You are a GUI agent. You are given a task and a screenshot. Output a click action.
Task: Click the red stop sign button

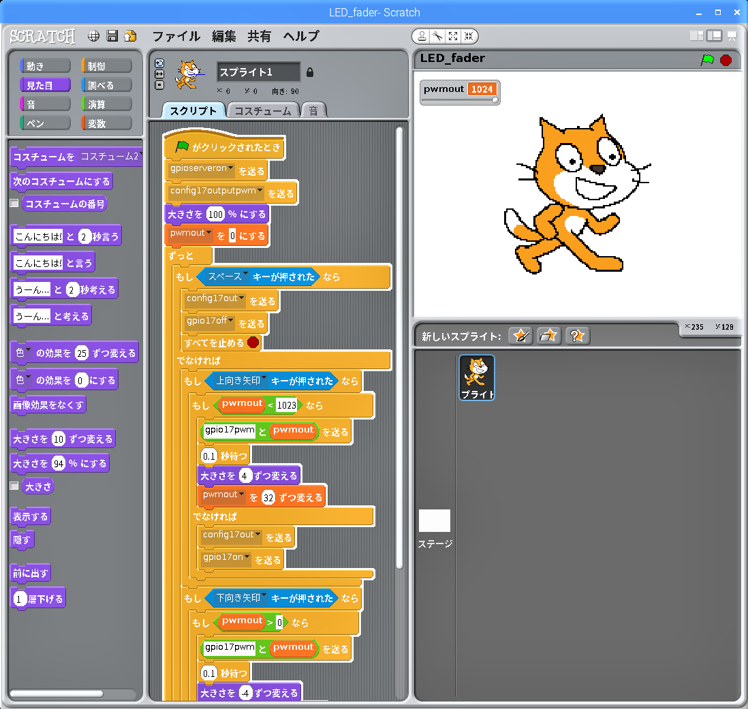point(726,60)
